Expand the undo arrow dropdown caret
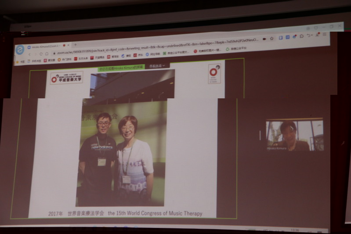Image resolution: width=351 pixels, height=234 pixels. pos(311,36)
